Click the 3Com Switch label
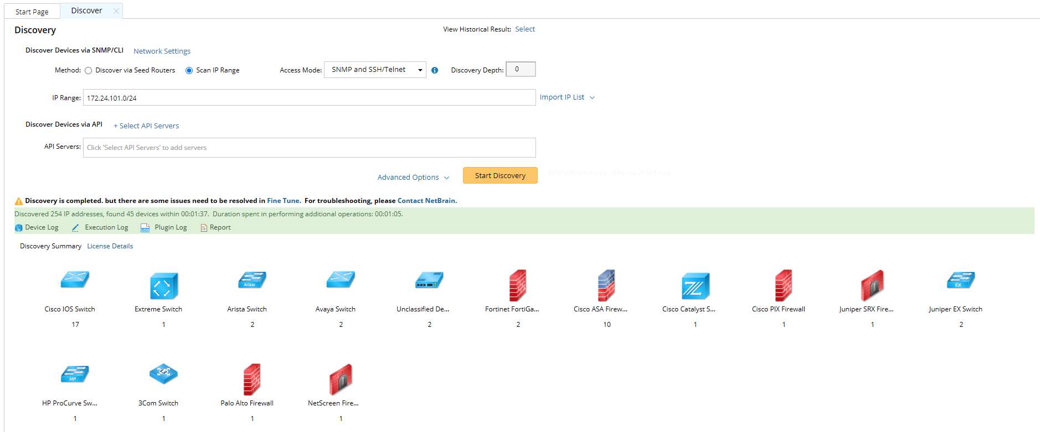Image resolution: width=1040 pixels, height=432 pixels. tap(158, 403)
